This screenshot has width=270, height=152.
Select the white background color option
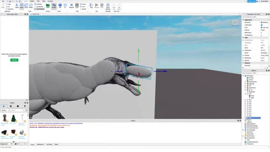pyautogui.click(x=12, y=144)
